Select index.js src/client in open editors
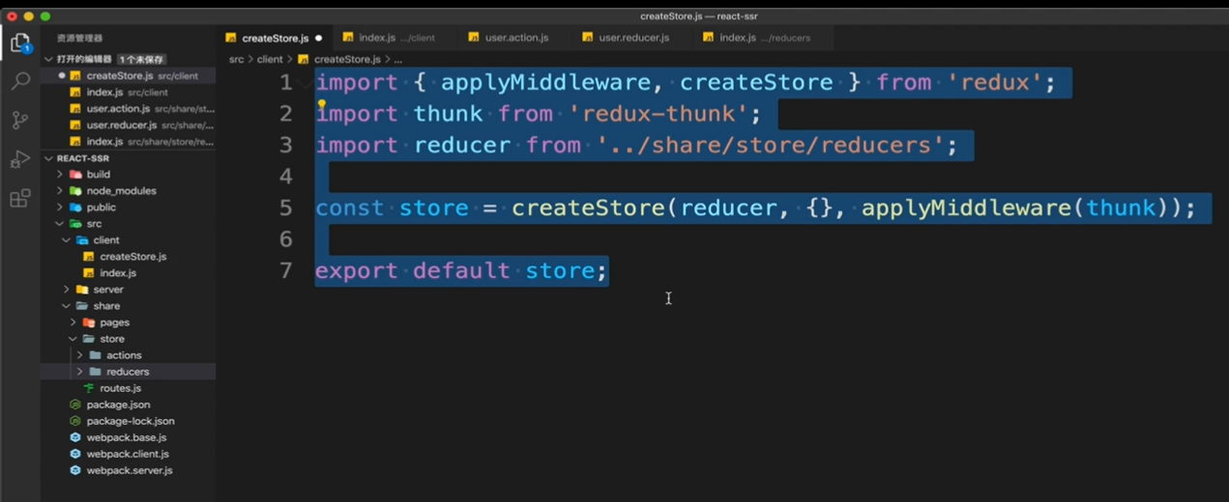1229x502 pixels. click(x=128, y=93)
